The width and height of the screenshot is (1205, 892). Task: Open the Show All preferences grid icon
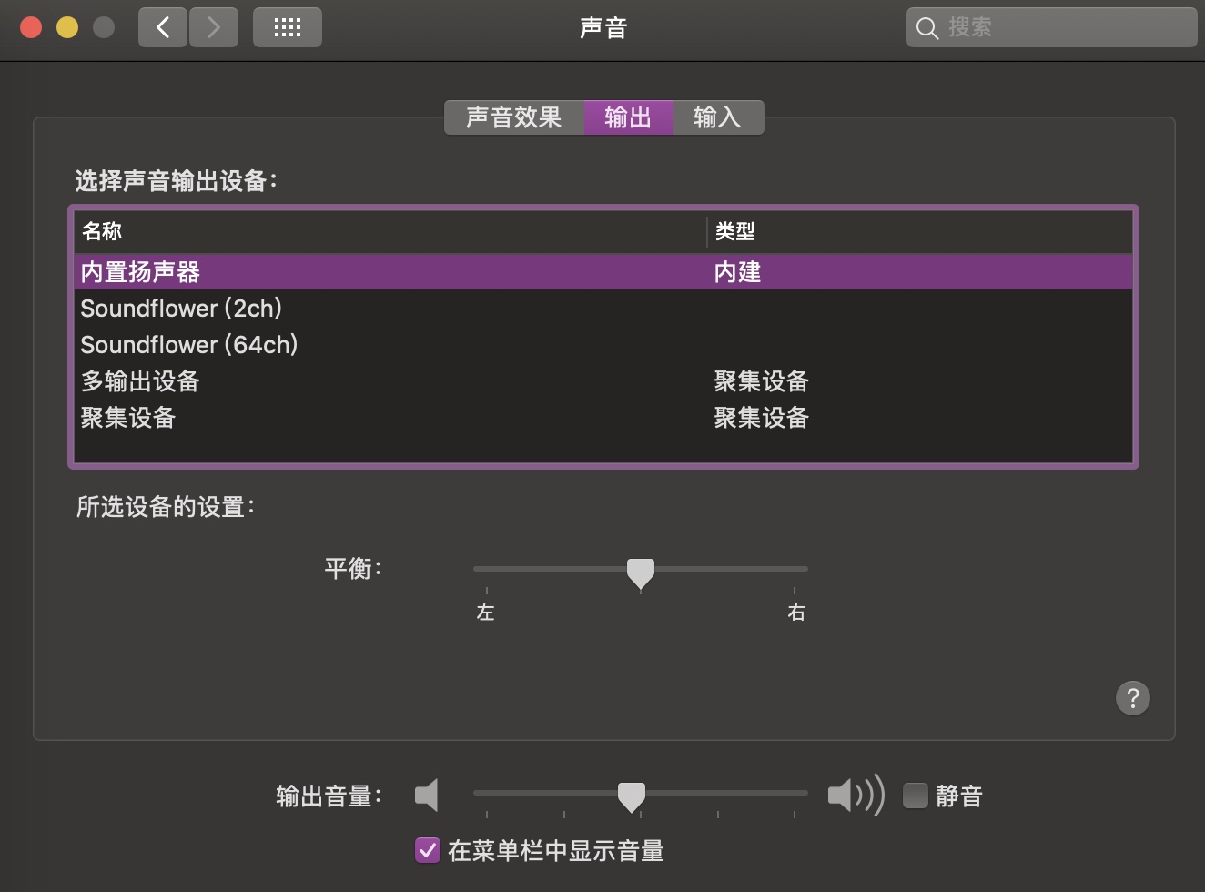point(287,27)
